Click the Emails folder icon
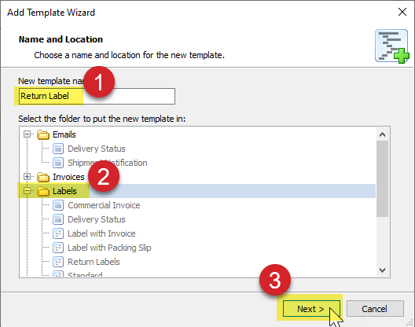 click(43, 134)
